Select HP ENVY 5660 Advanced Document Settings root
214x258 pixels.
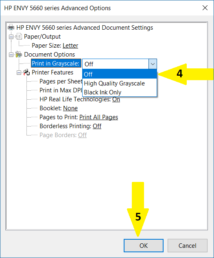(x=85, y=28)
